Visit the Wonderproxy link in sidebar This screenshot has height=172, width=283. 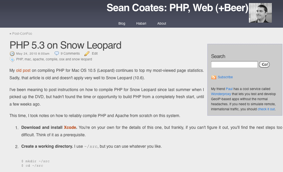[x=221, y=94]
